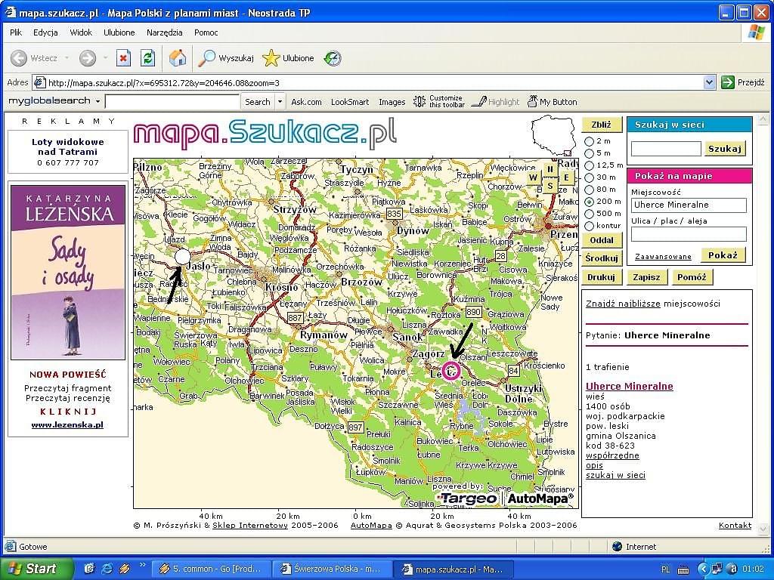Select the 30 m zoom radio button
This screenshot has height=580, width=774.
[x=589, y=177]
